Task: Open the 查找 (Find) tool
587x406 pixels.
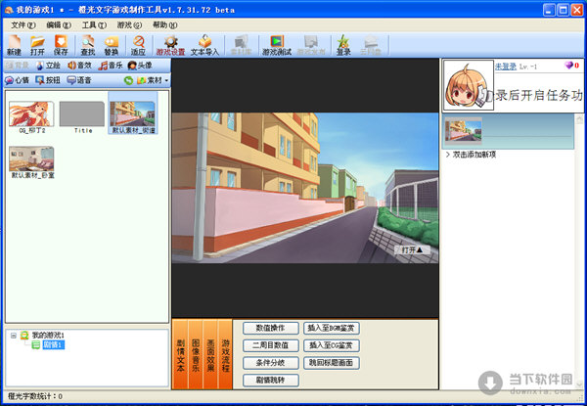Action: [88, 45]
